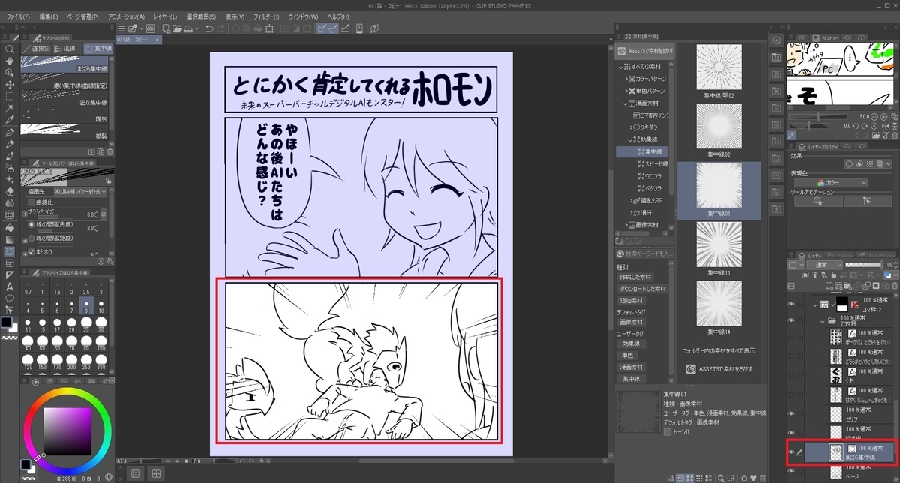Open the ファイル(F) menu

click(19, 16)
